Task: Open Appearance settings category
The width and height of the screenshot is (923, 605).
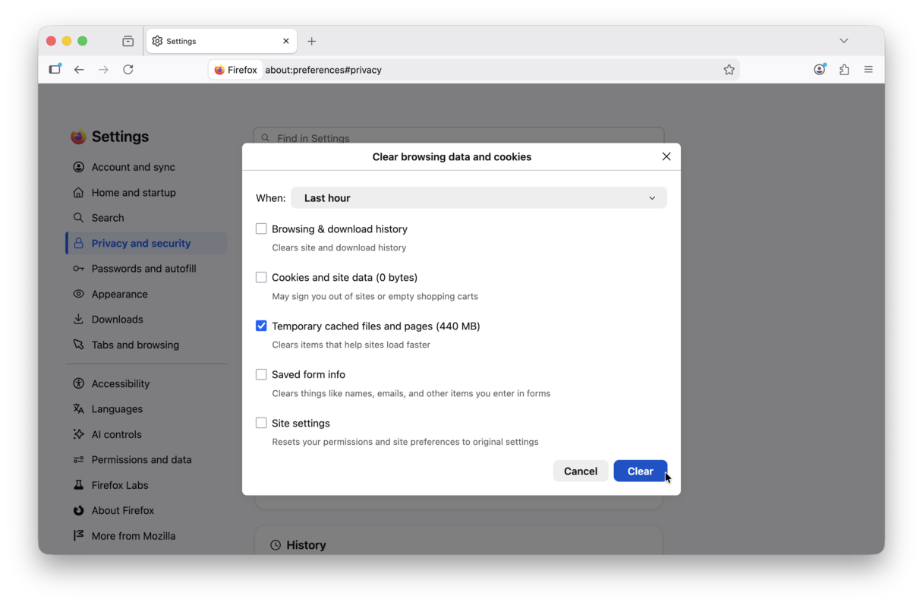Action: 146,294
